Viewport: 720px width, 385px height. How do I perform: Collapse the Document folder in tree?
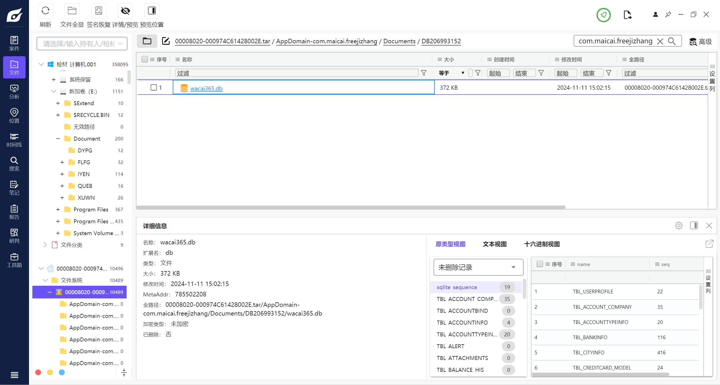pos(58,139)
